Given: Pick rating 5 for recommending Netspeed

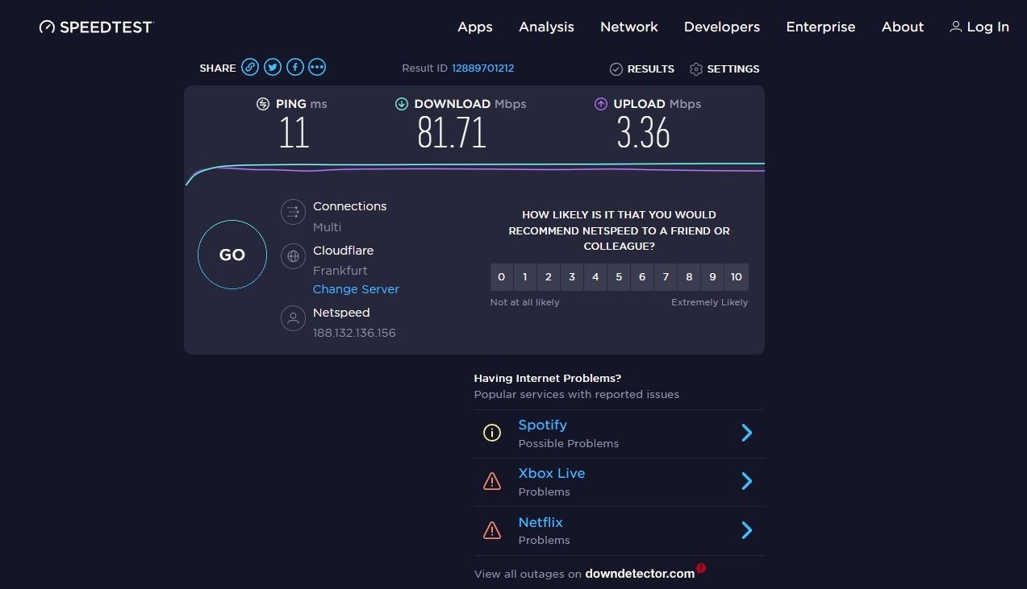Looking at the screenshot, I should pyautogui.click(x=618, y=276).
